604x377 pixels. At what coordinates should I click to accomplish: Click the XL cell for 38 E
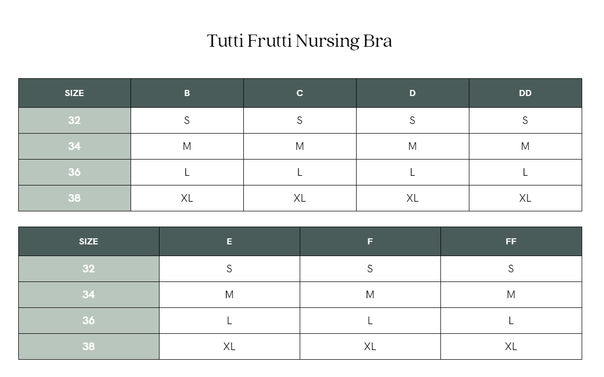(230, 347)
